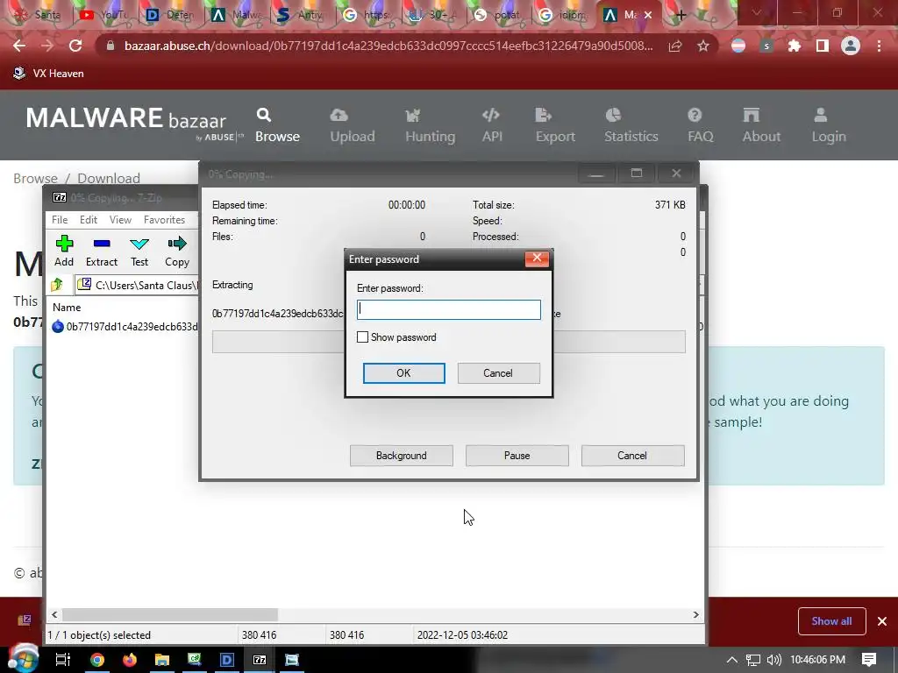This screenshot has height=673, width=898.
Task: Click 7-Zip Copy toolbar icon
Action: (177, 251)
